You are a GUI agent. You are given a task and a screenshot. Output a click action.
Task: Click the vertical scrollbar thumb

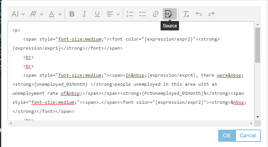257,45
